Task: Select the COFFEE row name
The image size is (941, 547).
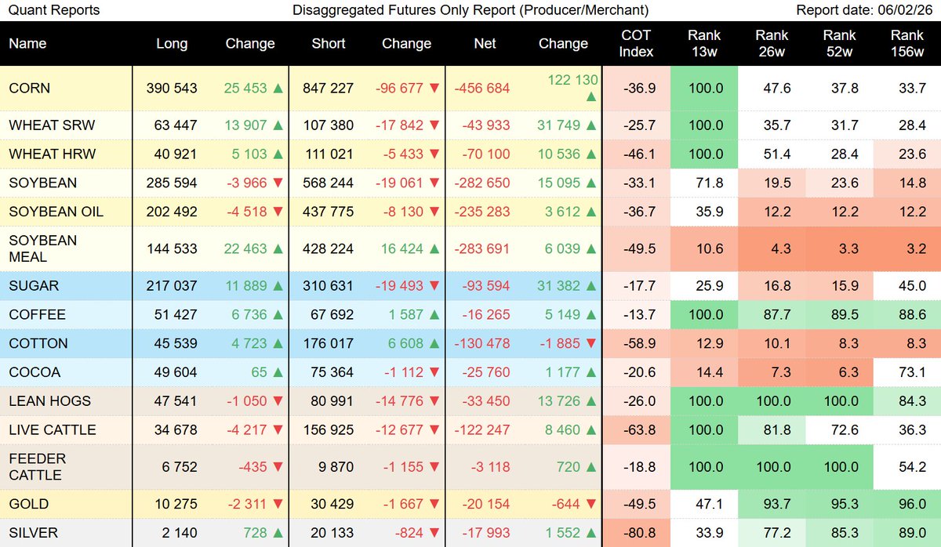Action: click(37, 315)
